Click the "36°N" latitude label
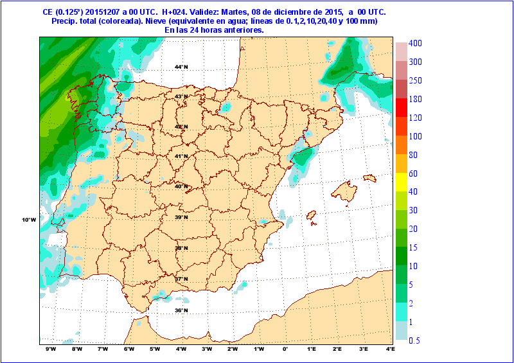 [x=181, y=310]
